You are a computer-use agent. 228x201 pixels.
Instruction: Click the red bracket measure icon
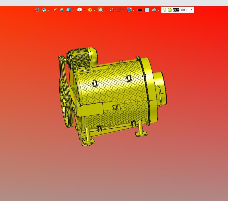pos(118,10)
